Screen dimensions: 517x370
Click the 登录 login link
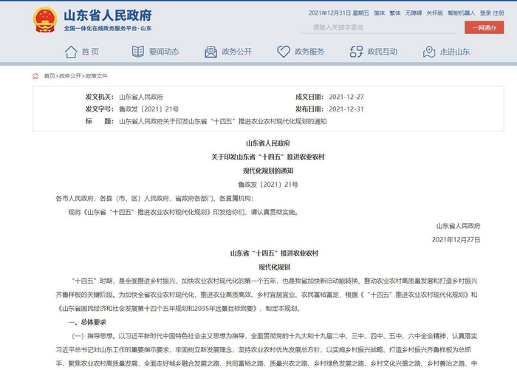(485, 13)
